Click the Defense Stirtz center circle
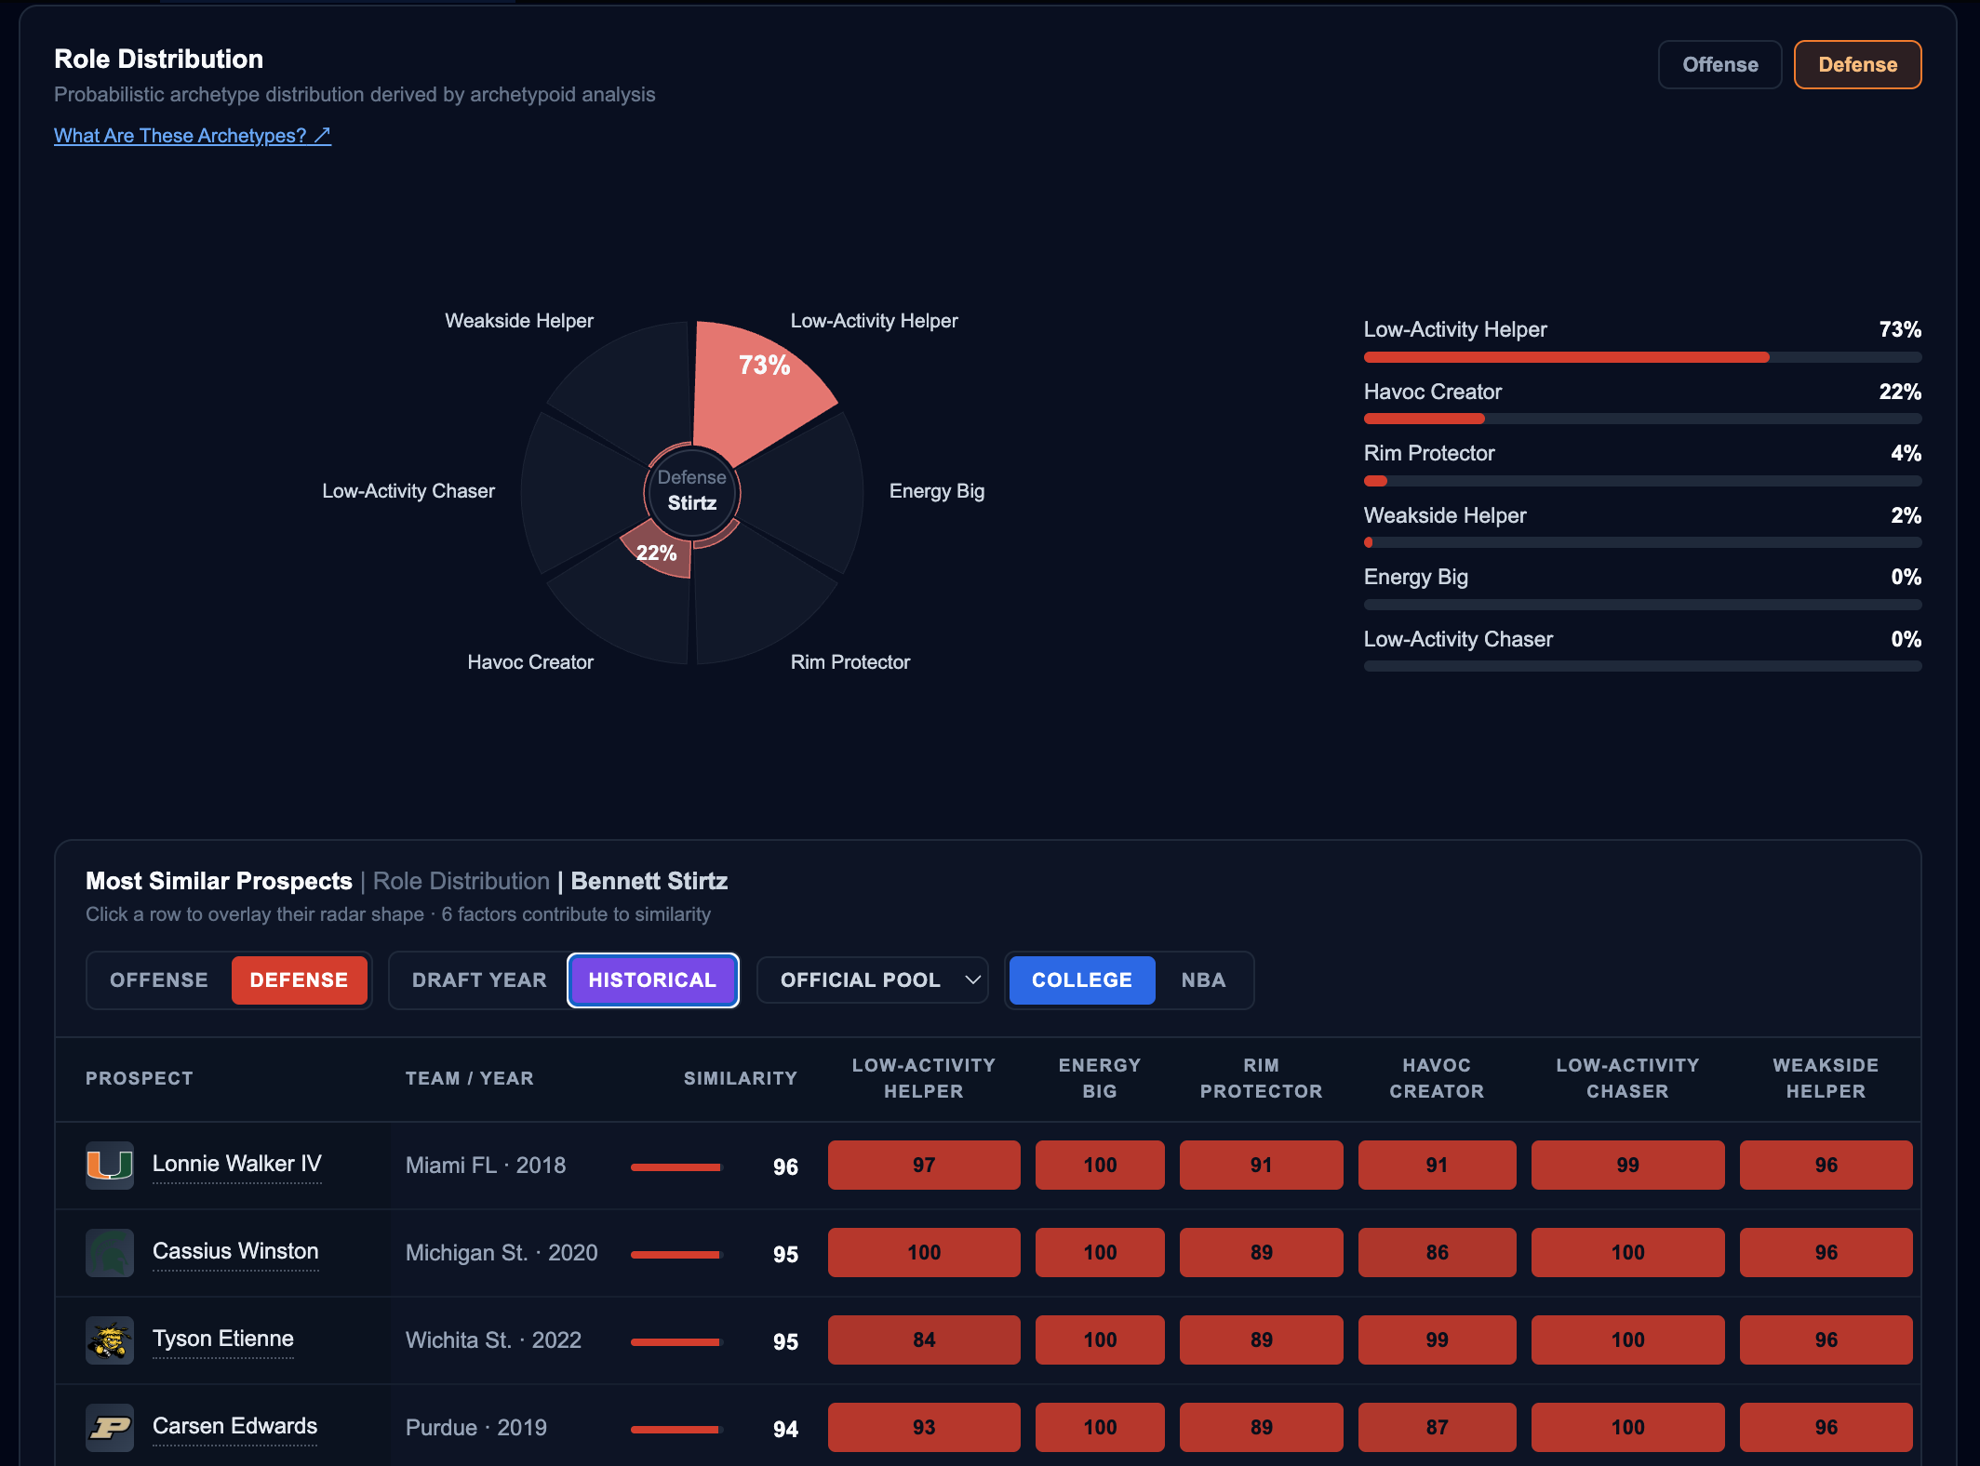Screen dimensions: 1980x1466 tap(692, 491)
